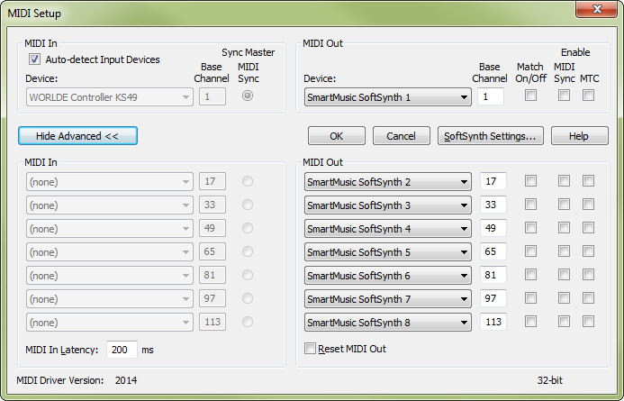Image resolution: width=624 pixels, height=401 pixels.
Task: Check MTC for SoftSynth 3
Action: [x=589, y=205]
